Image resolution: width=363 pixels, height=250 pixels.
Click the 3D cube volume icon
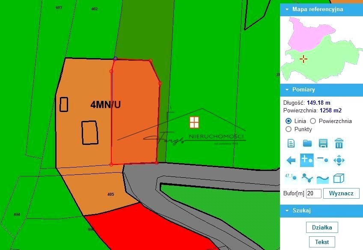pos(339,178)
